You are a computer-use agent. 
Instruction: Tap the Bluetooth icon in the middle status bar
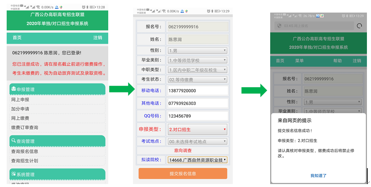pos(212,11)
